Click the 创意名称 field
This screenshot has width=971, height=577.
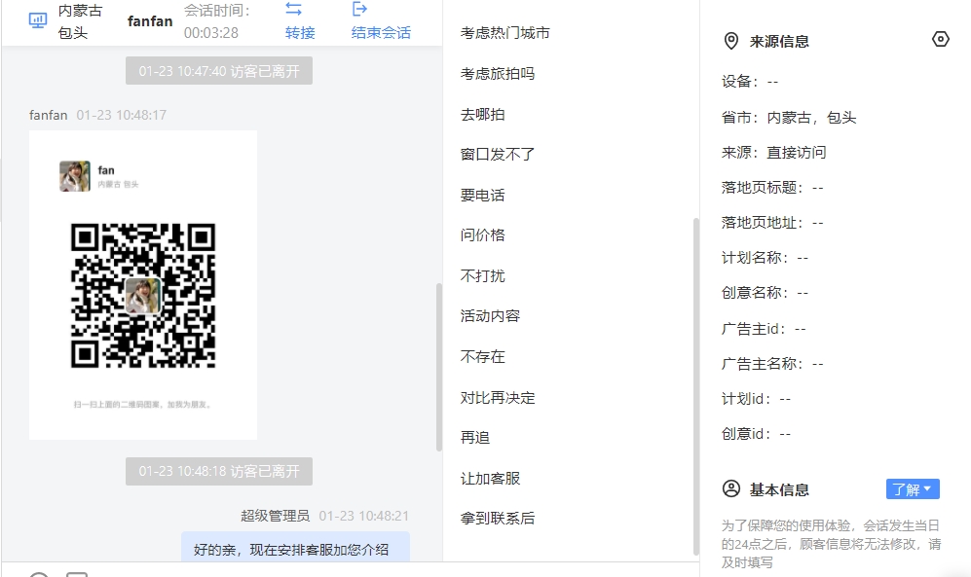[766, 293]
